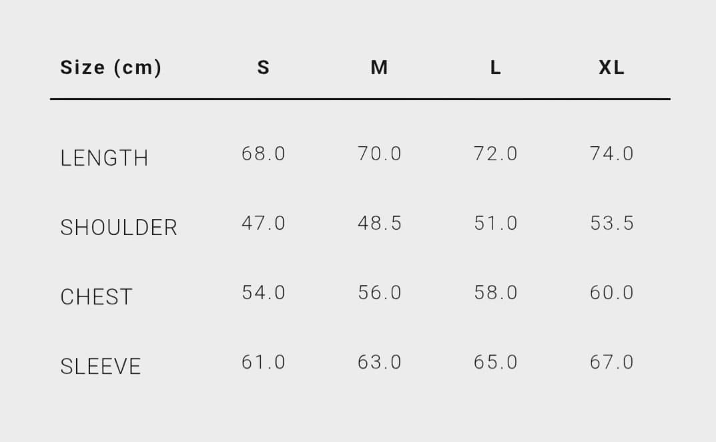Select the L size column header

tap(495, 67)
